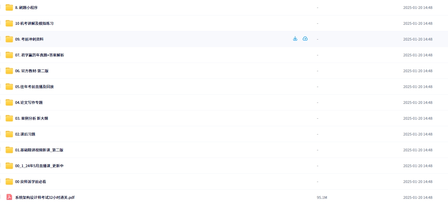Save 09. 考前冲刺资料 to cloud drive
Image resolution: width=448 pixels, height=204 pixels.
point(305,39)
